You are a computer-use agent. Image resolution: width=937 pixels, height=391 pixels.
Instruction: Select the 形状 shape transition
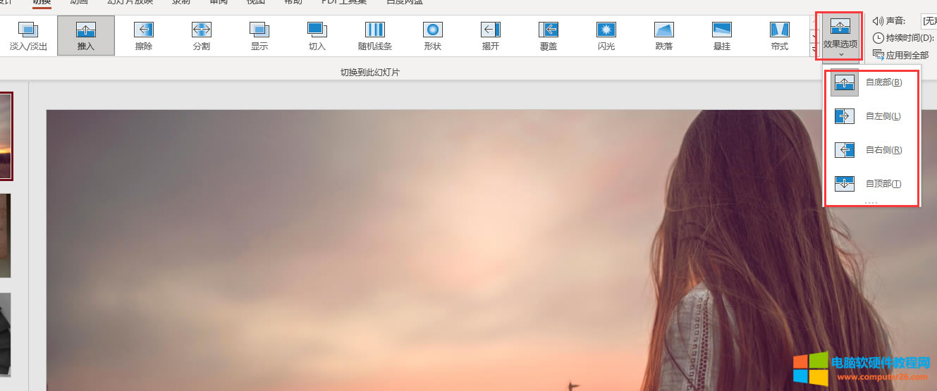click(433, 35)
